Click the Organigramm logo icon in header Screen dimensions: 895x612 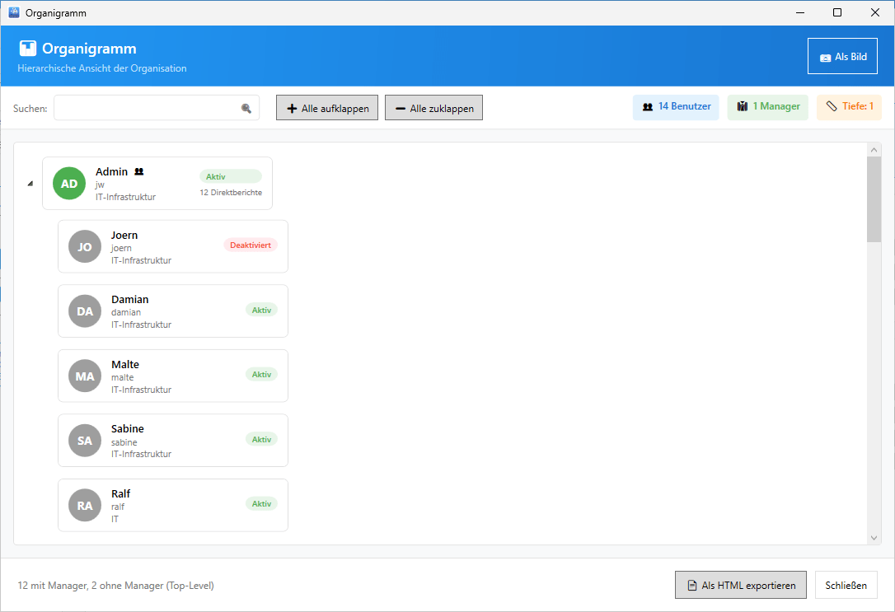click(28, 49)
